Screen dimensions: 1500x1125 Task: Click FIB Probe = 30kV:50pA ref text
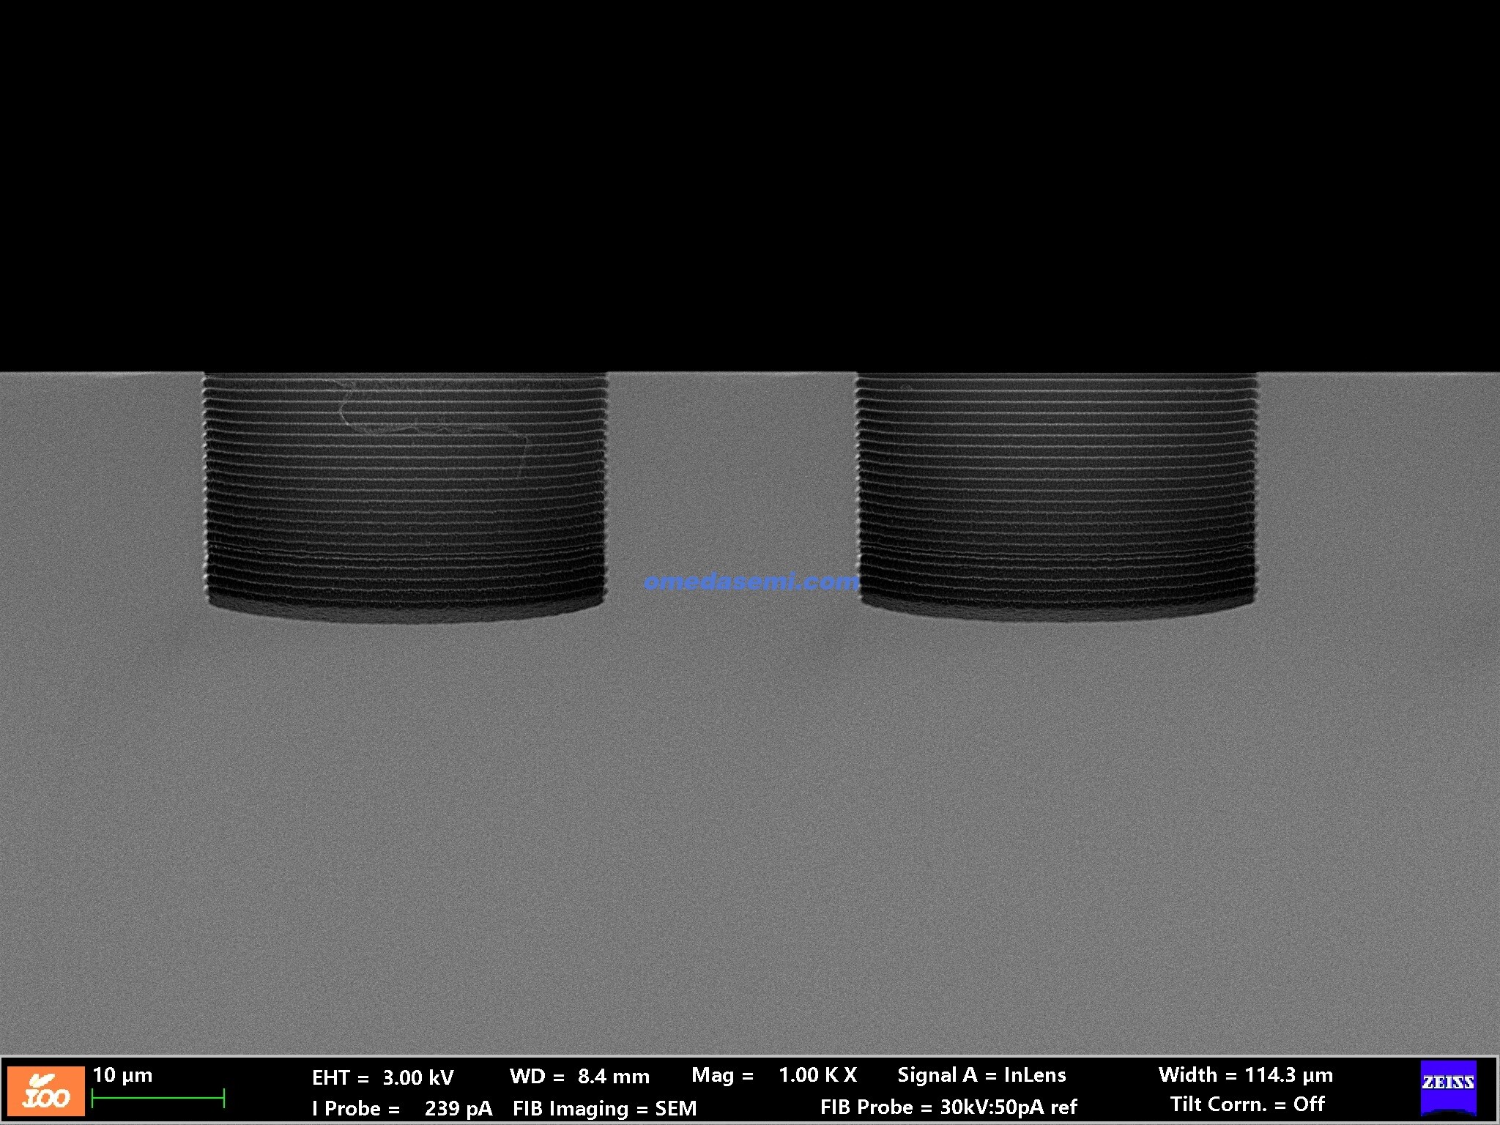[x=948, y=1107]
